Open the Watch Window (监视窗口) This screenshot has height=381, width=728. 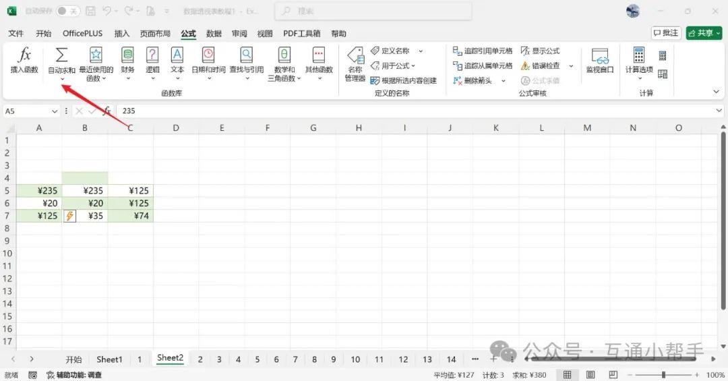[599, 61]
